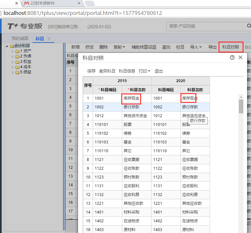Click 退出 in the dialog
This screenshot has width=251, height=233.
[x=158, y=71]
